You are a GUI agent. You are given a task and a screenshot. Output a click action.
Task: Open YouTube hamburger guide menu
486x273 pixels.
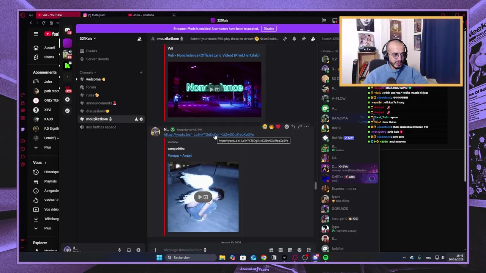[x=36, y=34]
